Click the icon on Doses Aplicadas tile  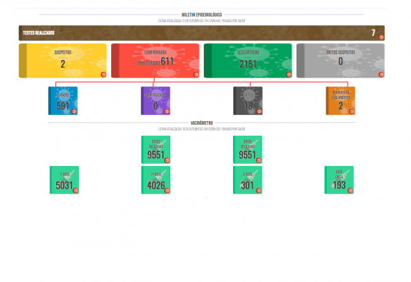click(259, 160)
